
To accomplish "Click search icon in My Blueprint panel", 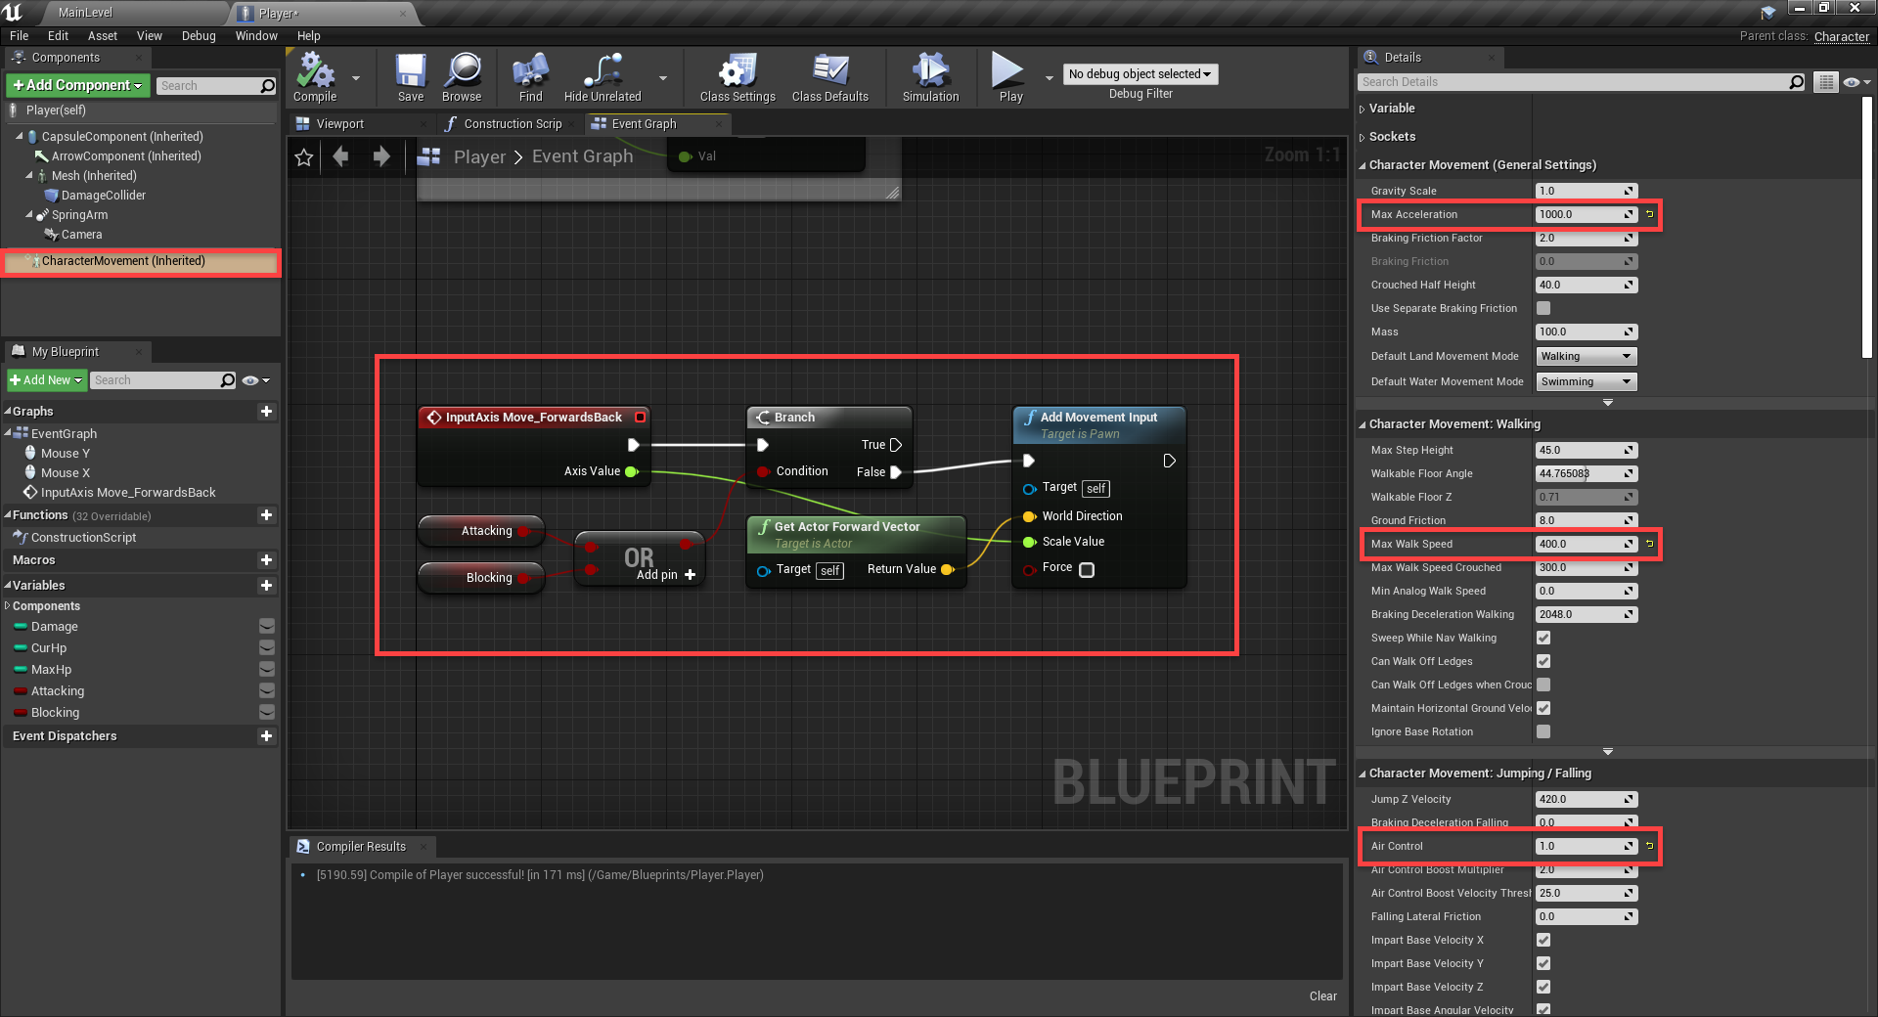I will pyautogui.click(x=228, y=380).
